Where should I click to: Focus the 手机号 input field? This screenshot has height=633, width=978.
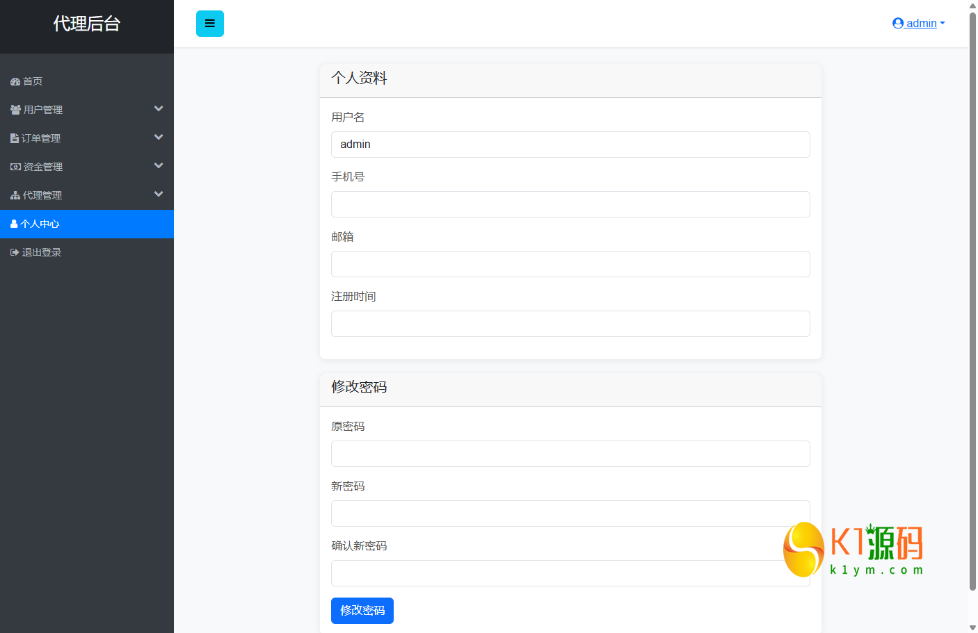[570, 204]
